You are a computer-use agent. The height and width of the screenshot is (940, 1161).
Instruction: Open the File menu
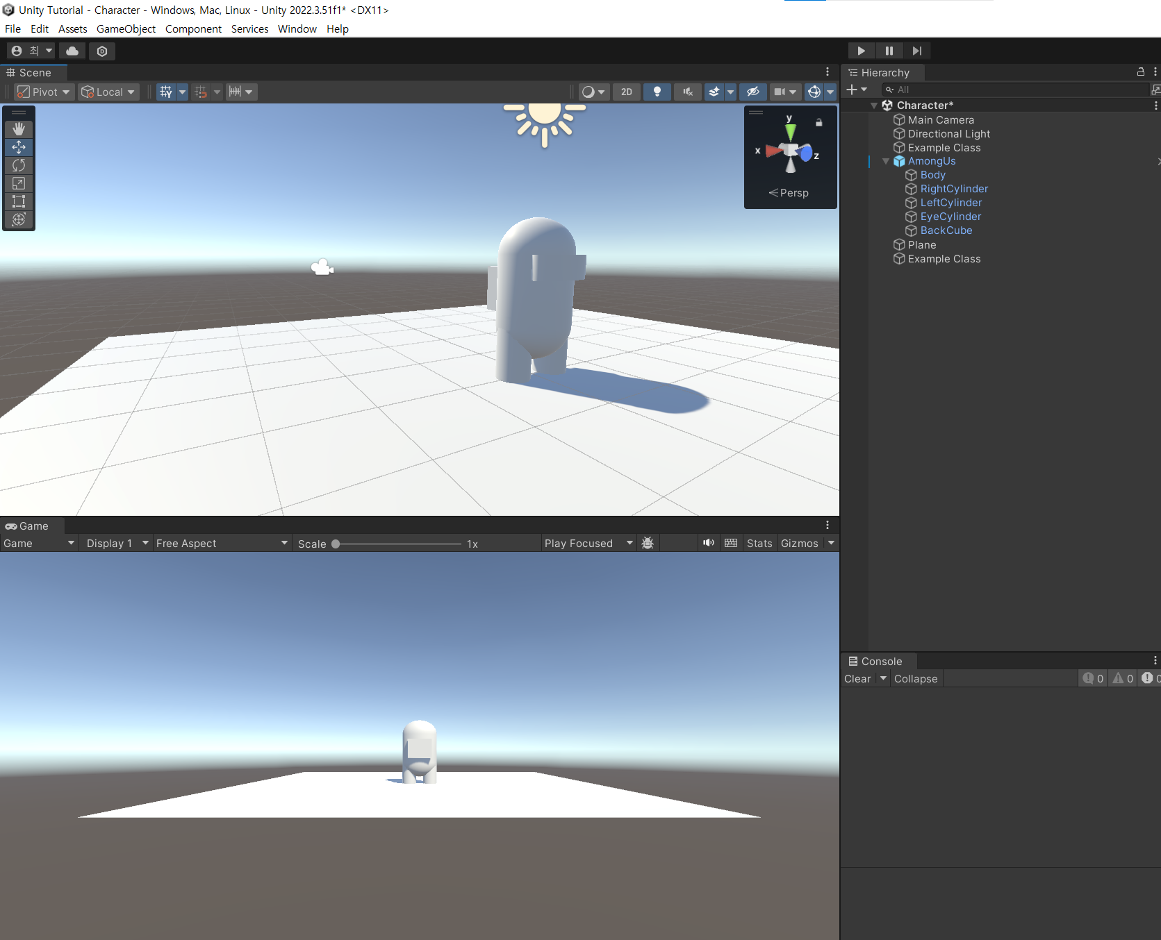click(13, 28)
